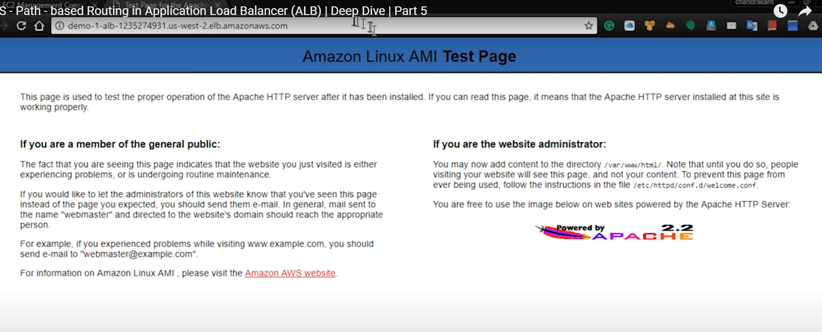
Task: Open the red book extension icon
Action: coord(772,26)
